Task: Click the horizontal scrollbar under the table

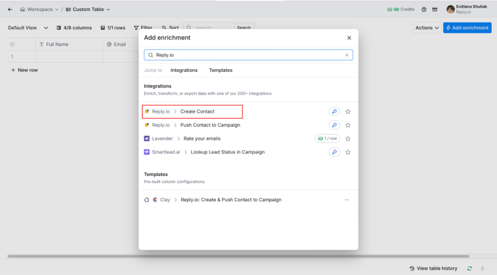Action: pyautogui.click(x=238, y=256)
